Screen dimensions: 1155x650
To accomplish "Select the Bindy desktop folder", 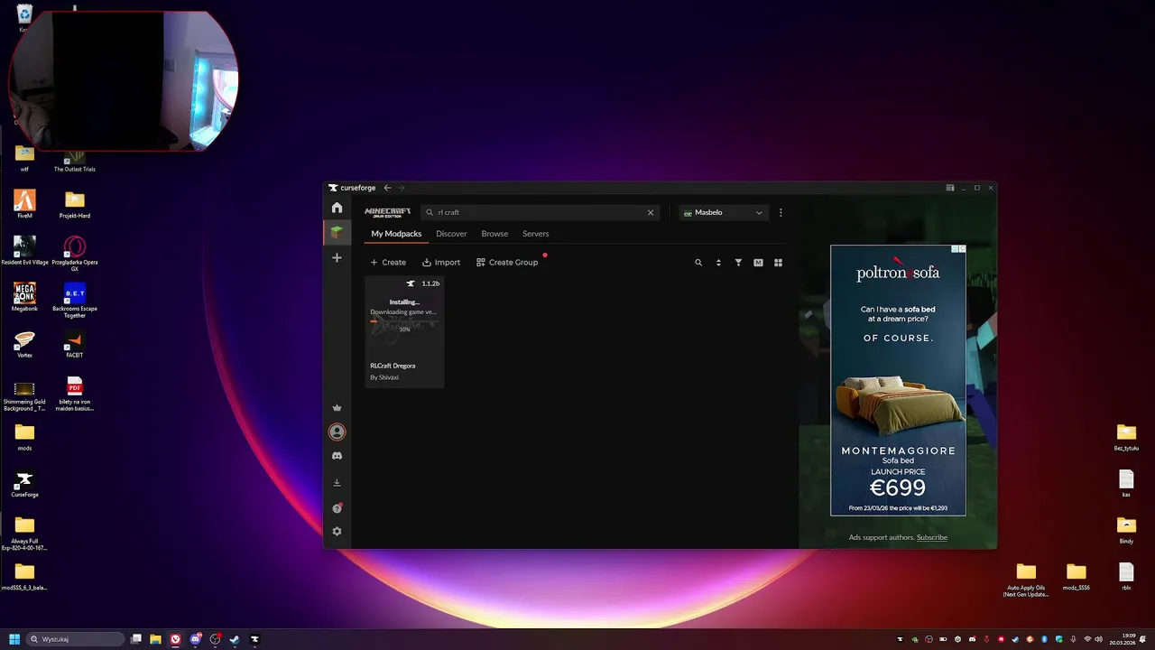I will click(1126, 530).
